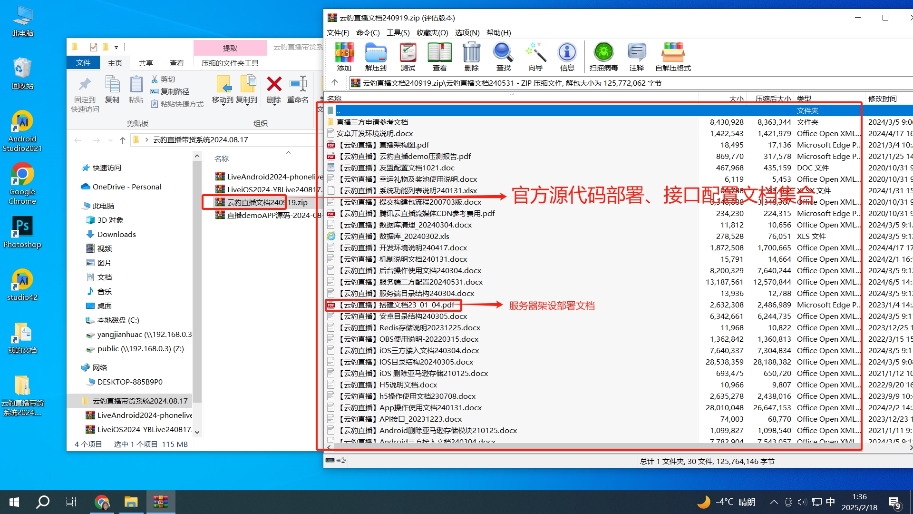
Task: Select DESKTOP-885B9P0 network computer
Action: 125,382
